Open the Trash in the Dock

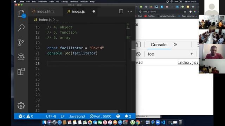[180, 122]
